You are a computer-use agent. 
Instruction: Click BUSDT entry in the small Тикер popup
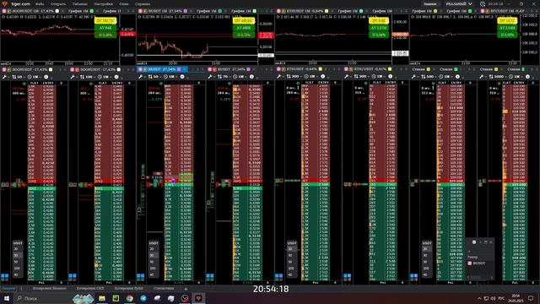(477, 263)
